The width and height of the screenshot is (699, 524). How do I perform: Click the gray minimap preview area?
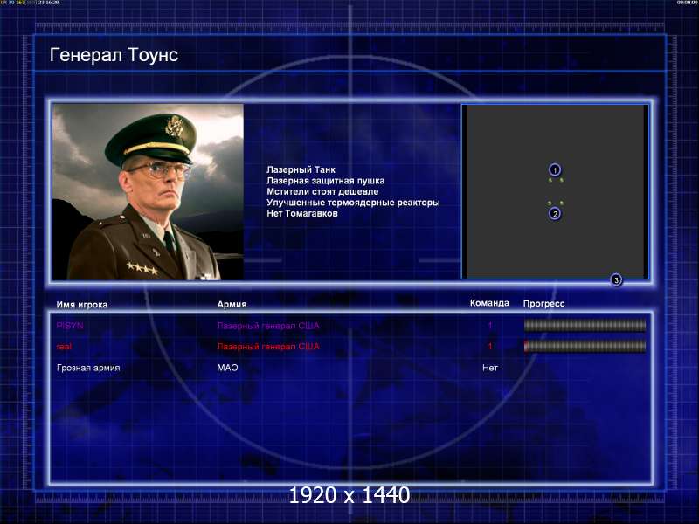(x=555, y=191)
